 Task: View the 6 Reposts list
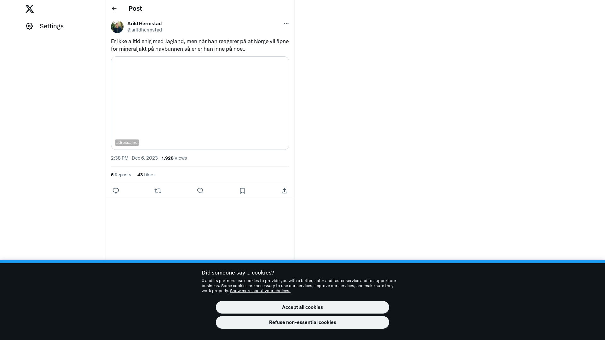[x=121, y=175]
